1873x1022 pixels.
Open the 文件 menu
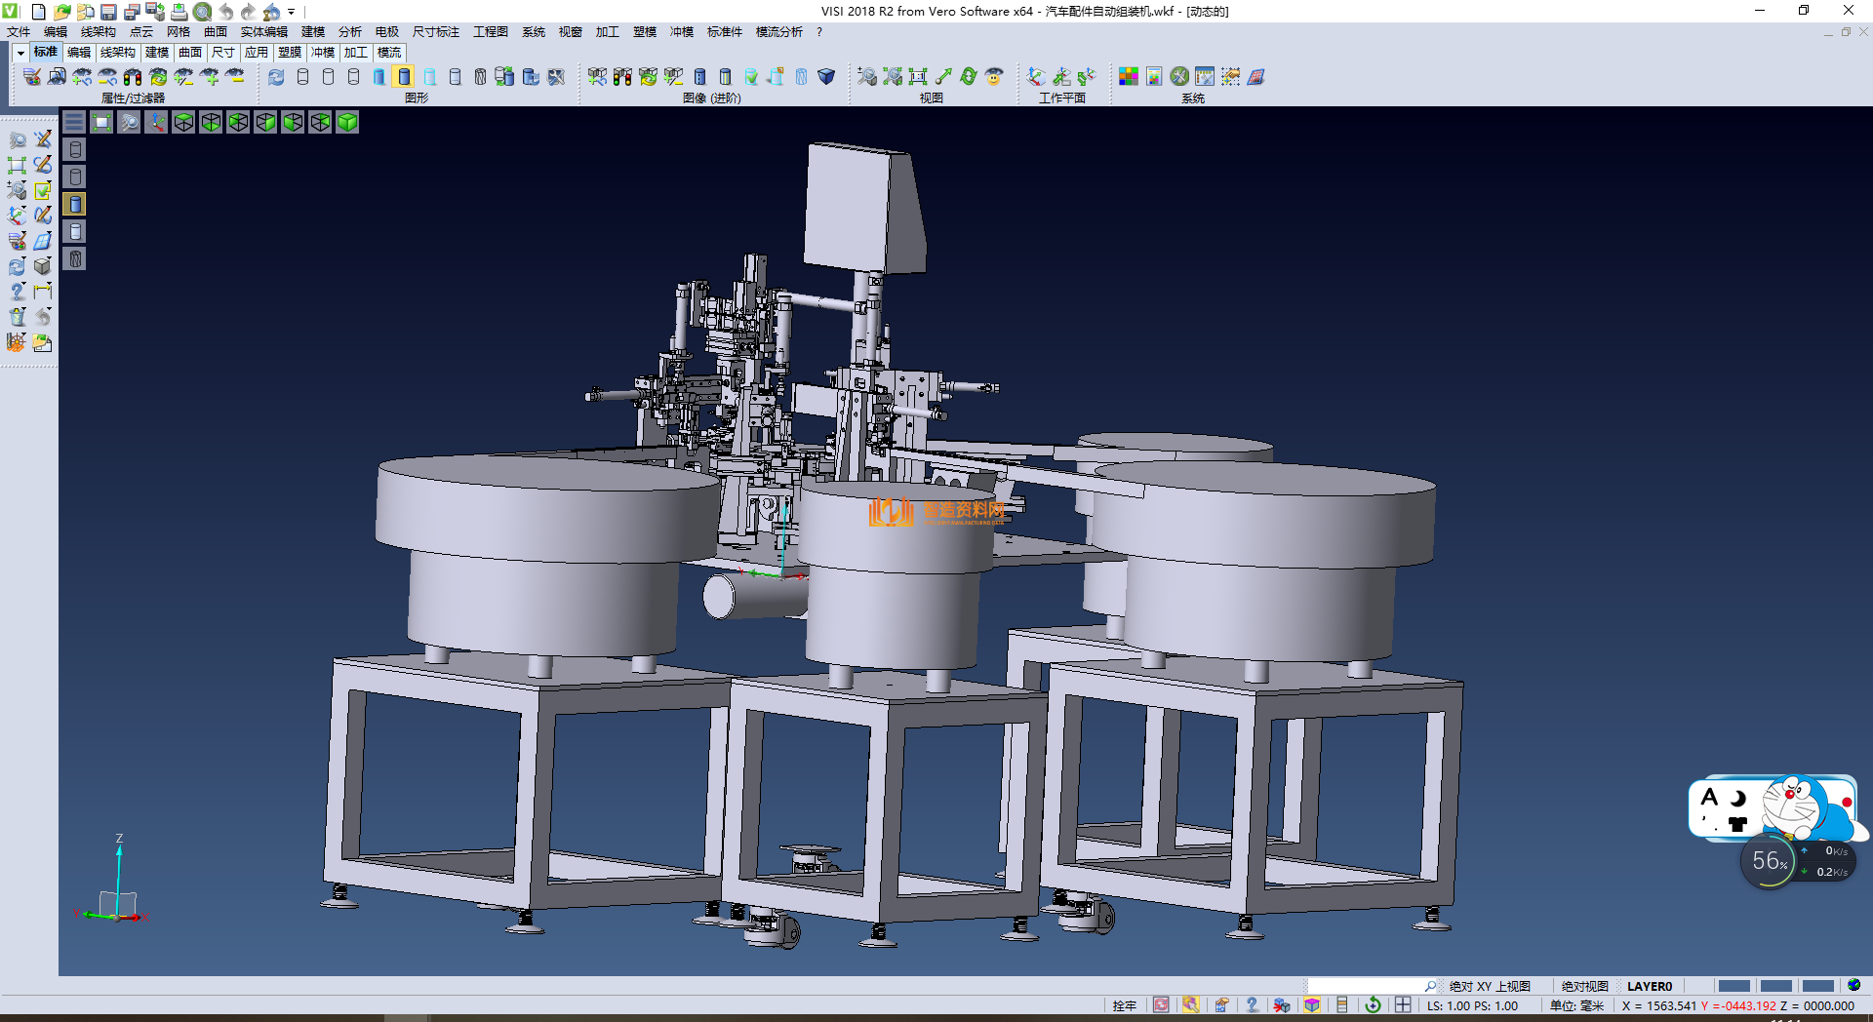[x=19, y=32]
